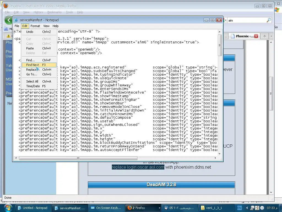282x212 pixels.
Task: Open the 2 Firefox taskbar group
Action: coord(143,208)
